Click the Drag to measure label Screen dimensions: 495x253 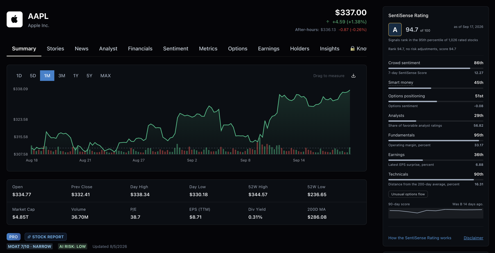329,76
